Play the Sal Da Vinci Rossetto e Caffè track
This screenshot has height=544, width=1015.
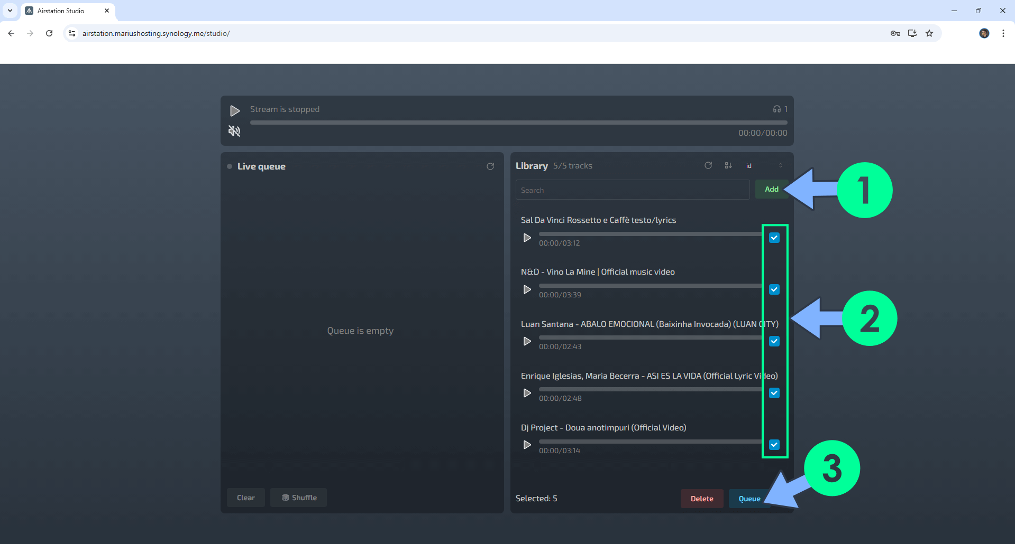tap(527, 238)
